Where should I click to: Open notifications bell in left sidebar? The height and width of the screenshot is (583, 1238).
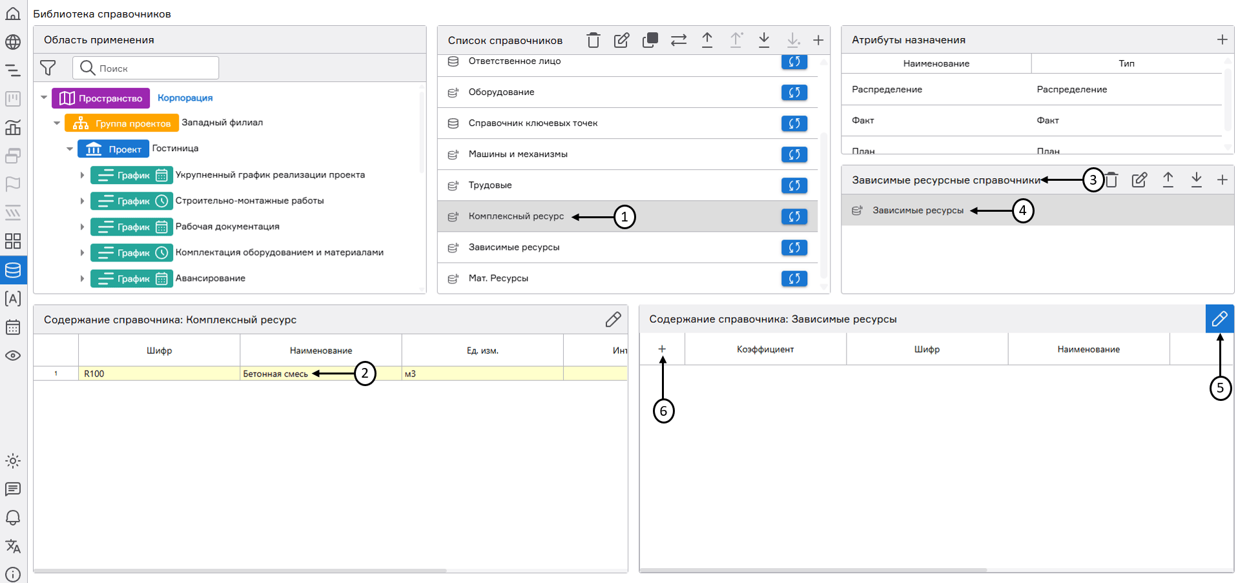[13, 518]
